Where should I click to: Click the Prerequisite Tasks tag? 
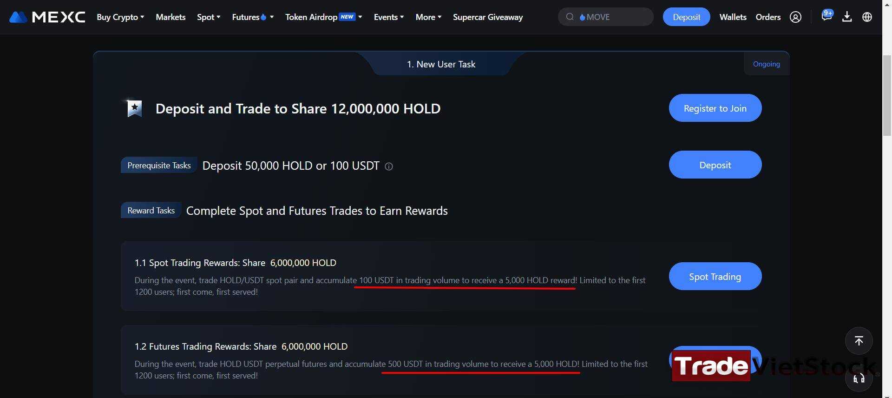tap(159, 166)
